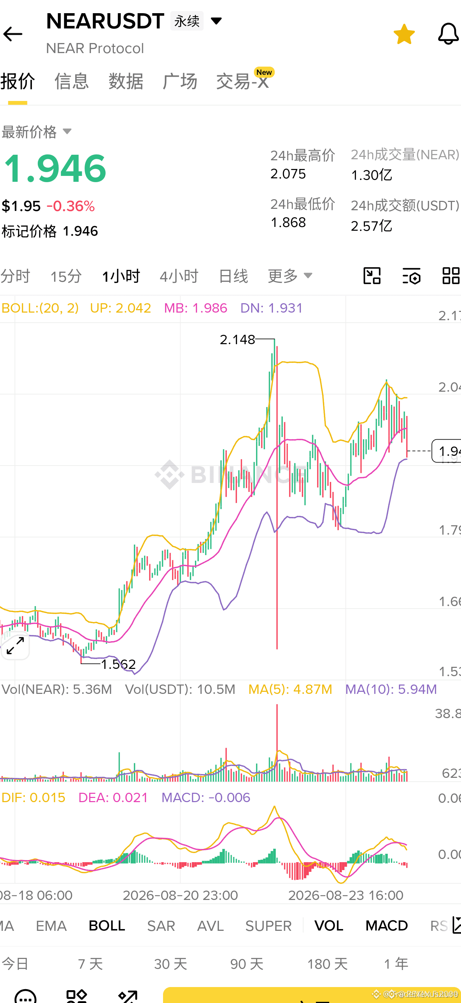Toggle the favorite star for NEARUSDT
Screen dimensions: 461x1003
pyautogui.click(x=404, y=34)
